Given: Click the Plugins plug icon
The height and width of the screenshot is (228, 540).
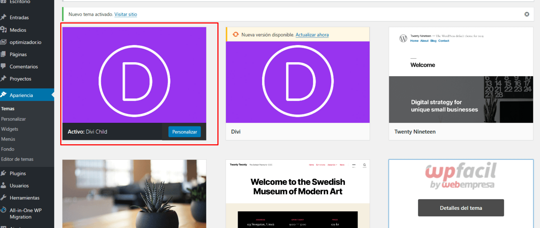Looking at the screenshot, I should [3, 173].
